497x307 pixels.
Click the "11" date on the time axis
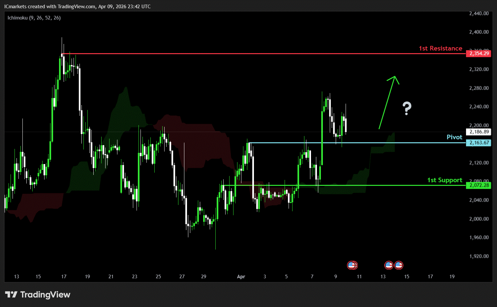click(x=359, y=277)
